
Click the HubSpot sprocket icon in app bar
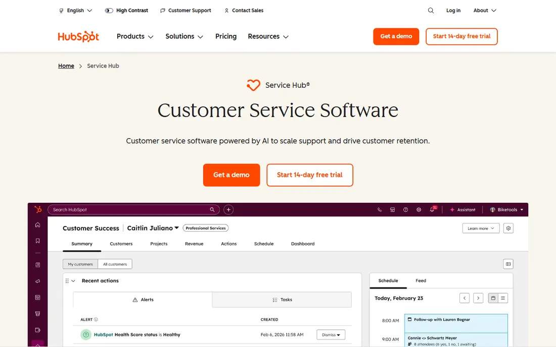[38, 209]
